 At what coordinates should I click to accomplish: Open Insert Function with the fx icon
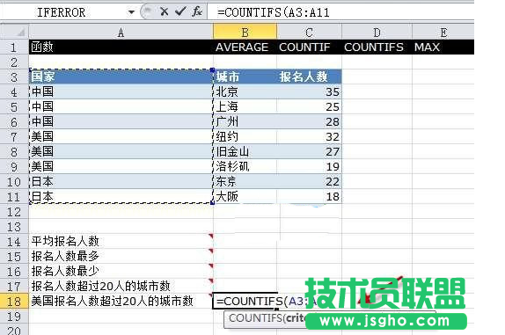pos(197,12)
